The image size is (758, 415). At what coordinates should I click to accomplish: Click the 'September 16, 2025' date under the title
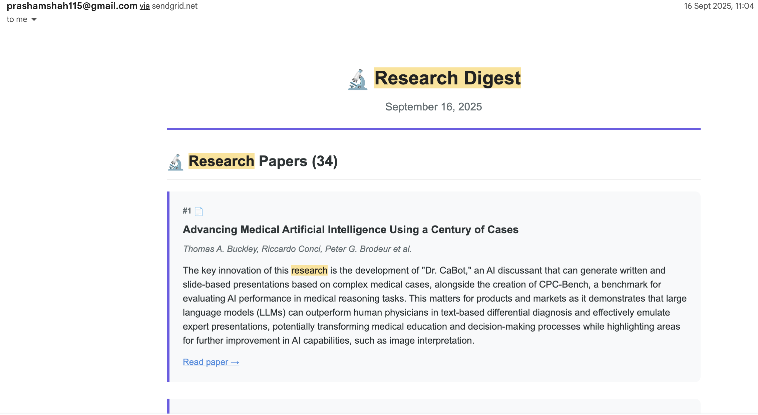433,107
